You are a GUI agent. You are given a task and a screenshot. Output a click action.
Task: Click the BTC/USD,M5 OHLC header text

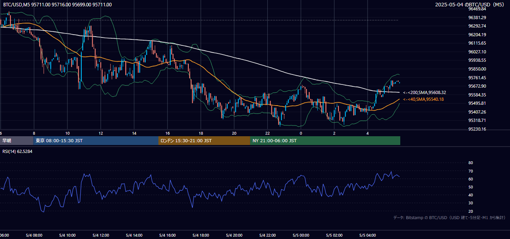pyautogui.click(x=57, y=5)
